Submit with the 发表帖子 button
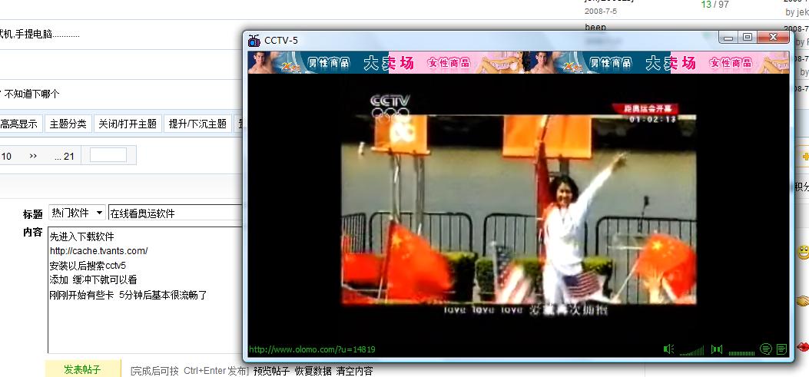 [82, 369]
